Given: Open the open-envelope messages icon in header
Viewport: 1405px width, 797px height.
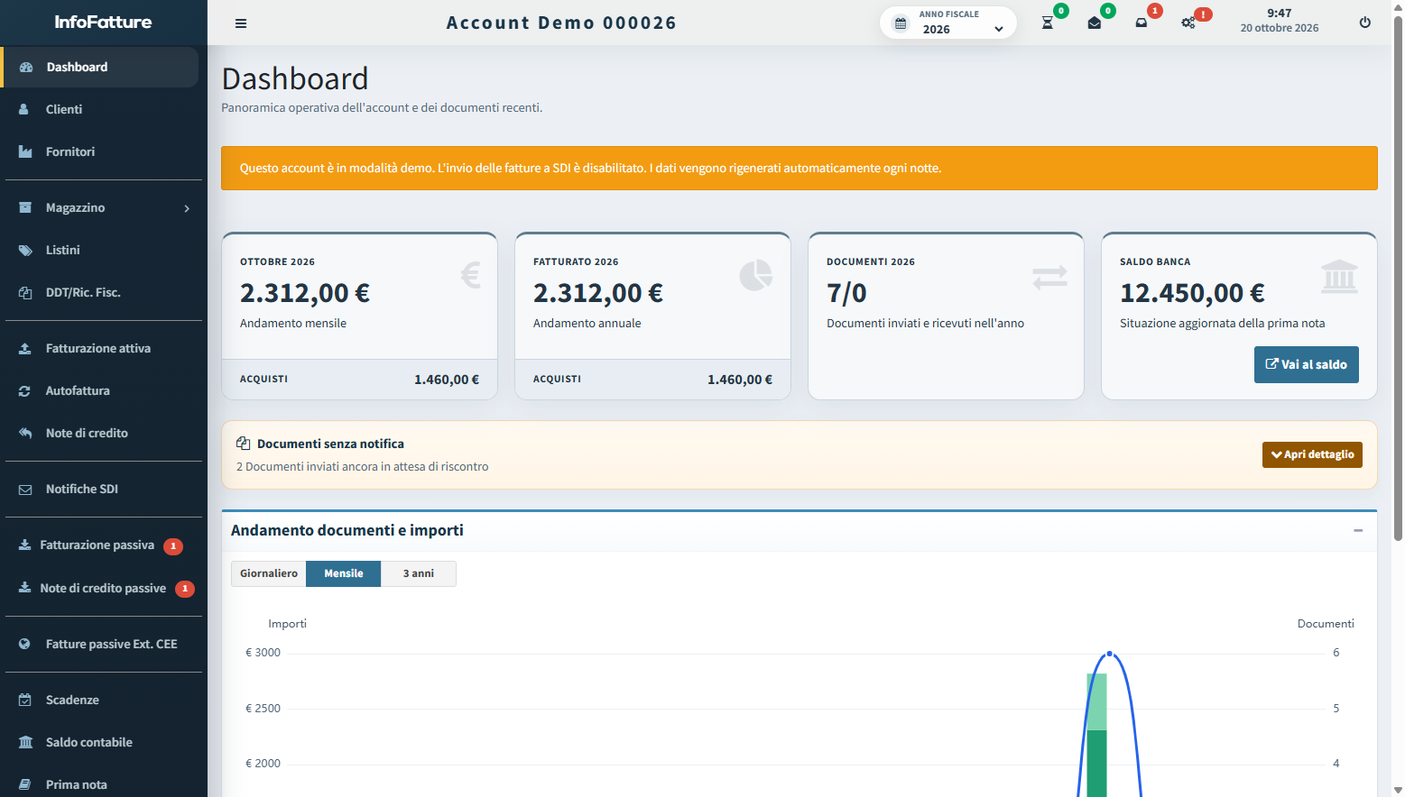Looking at the screenshot, I should pyautogui.click(x=1095, y=23).
